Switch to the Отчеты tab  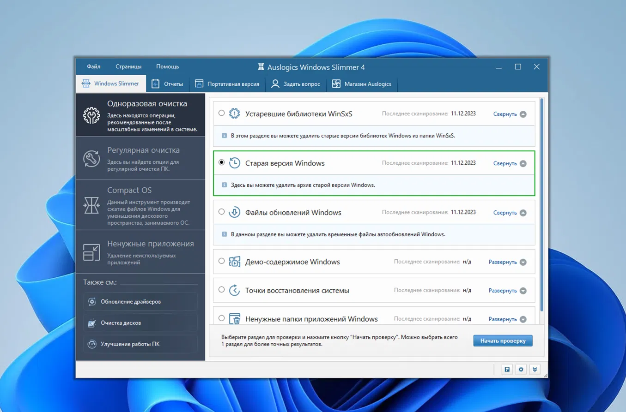pos(168,84)
